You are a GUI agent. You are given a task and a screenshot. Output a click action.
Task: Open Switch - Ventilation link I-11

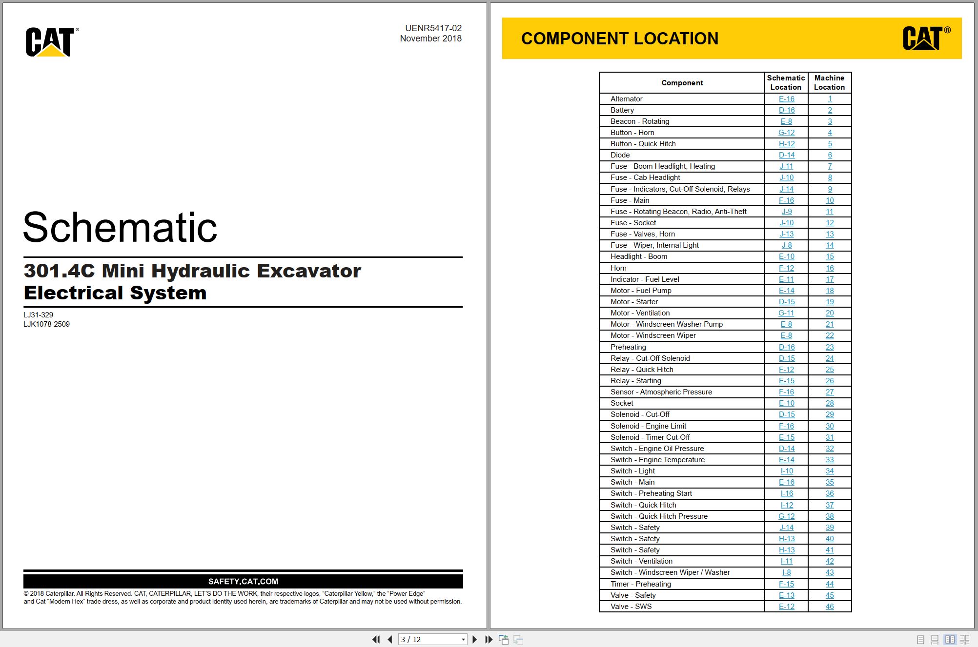(x=786, y=561)
